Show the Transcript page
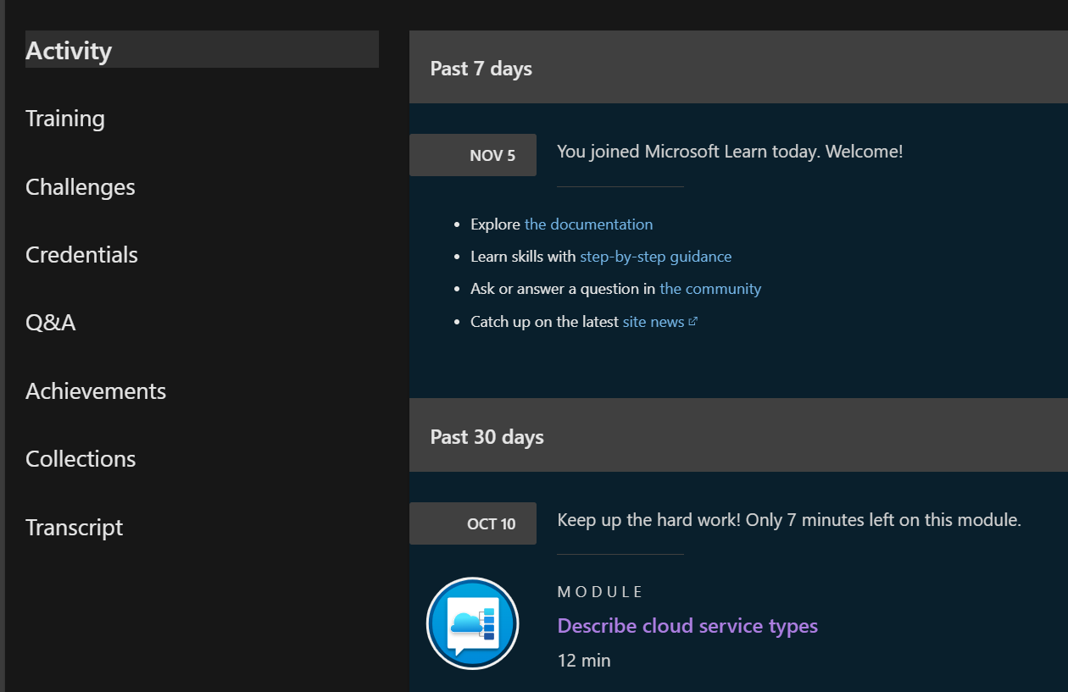Image resolution: width=1068 pixels, height=692 pixels. click(75, 527)
